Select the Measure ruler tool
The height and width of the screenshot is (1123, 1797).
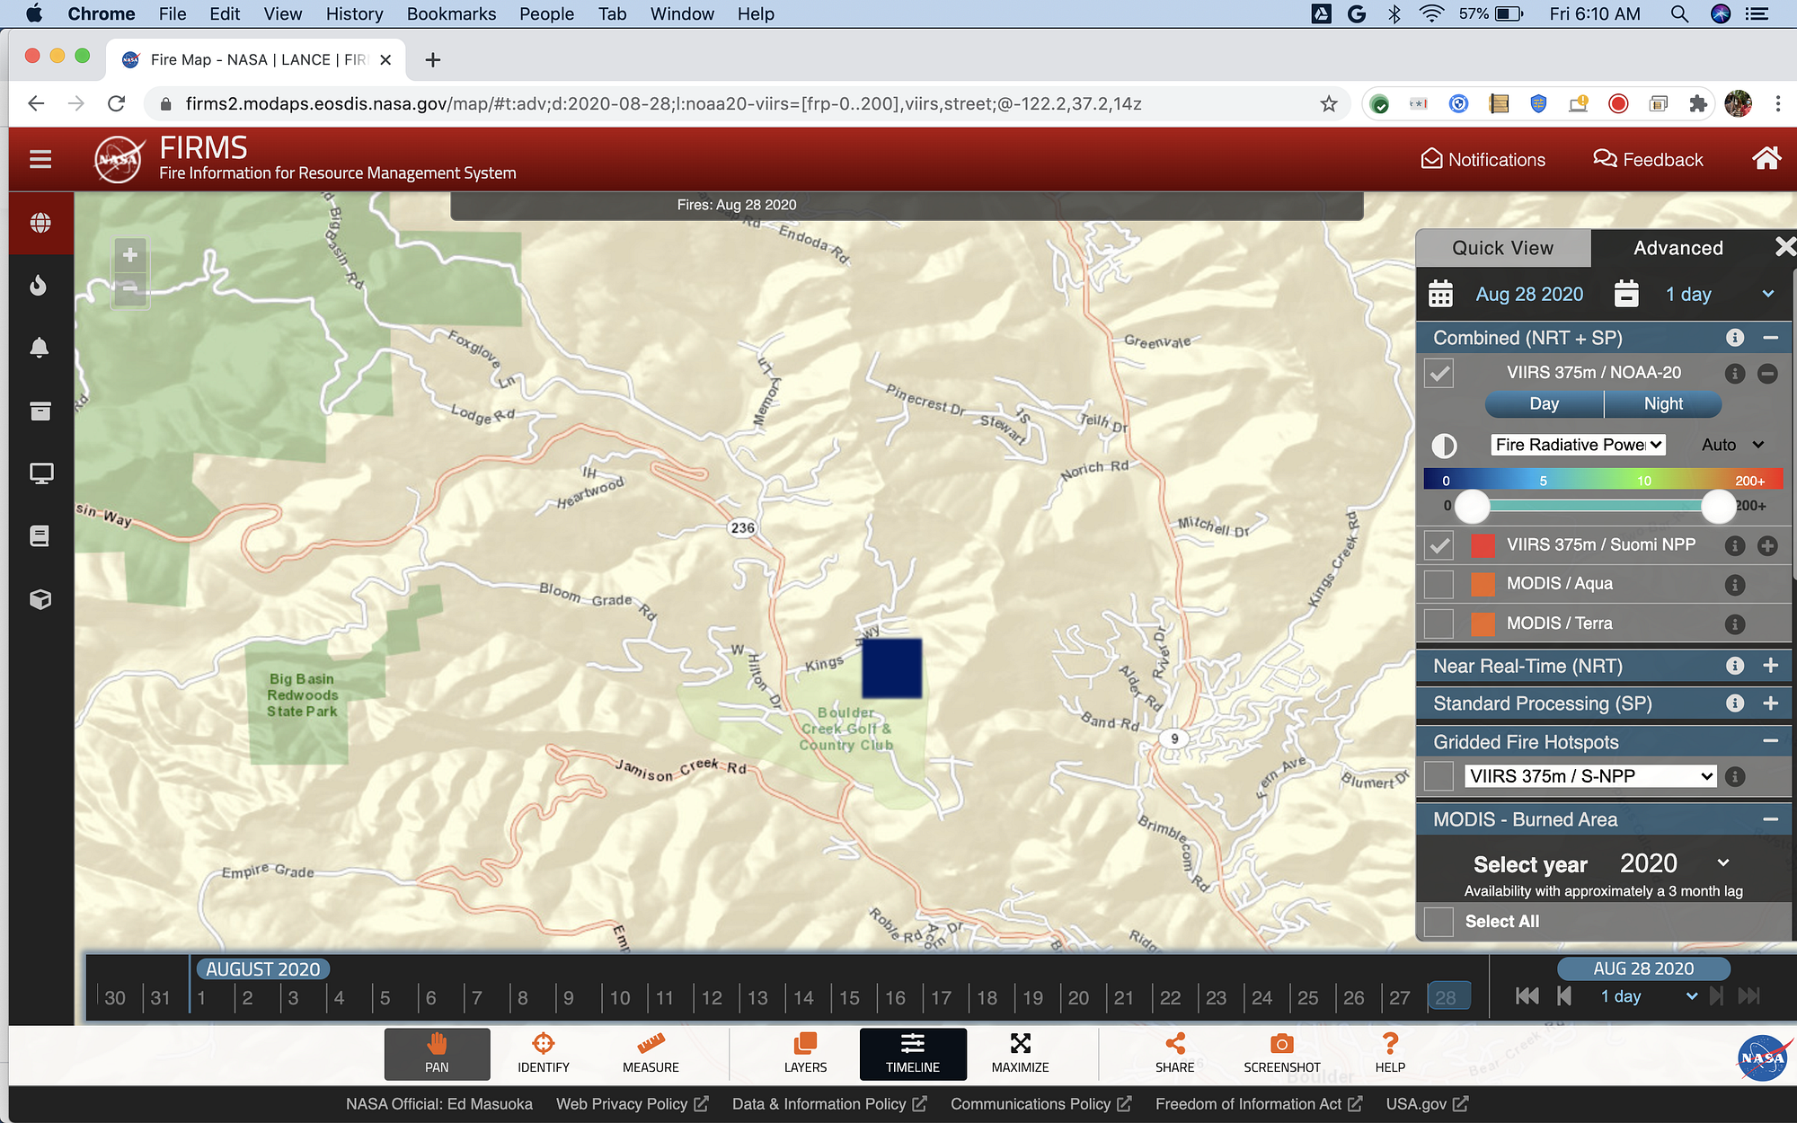point(651,1044)
